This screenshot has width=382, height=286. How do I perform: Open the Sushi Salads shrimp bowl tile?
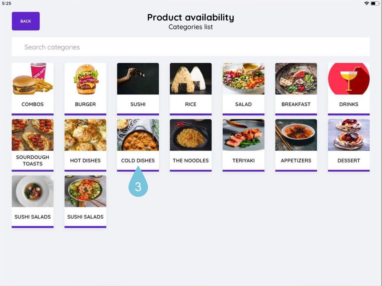pyautogui.click(x=85, y=201)
